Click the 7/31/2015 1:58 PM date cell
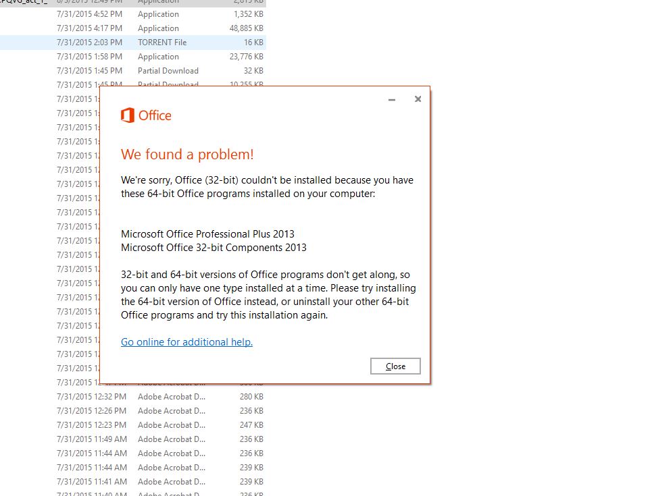 89,57
